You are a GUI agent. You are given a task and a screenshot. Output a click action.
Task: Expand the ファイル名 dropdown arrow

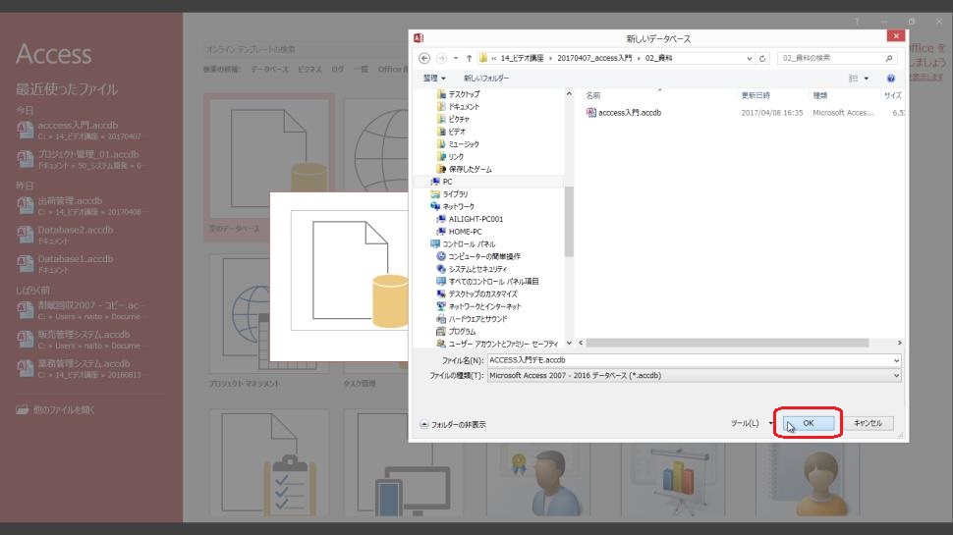point(896,360)
